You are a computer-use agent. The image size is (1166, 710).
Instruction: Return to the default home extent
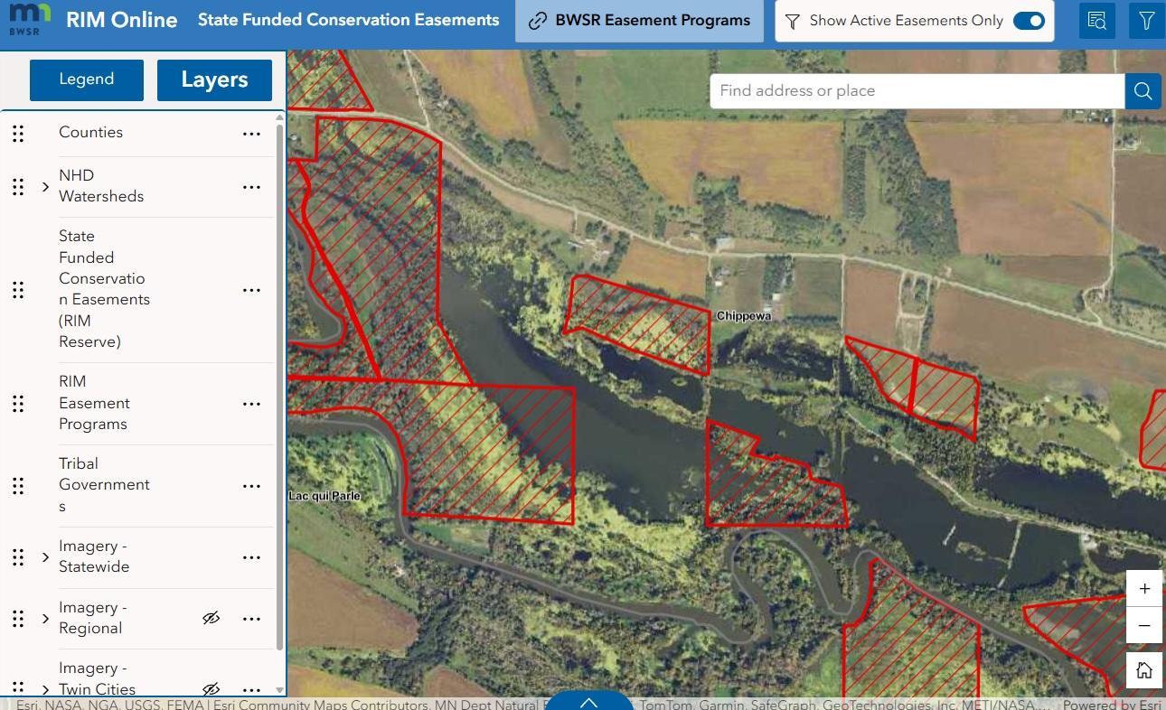point(1144,670)
